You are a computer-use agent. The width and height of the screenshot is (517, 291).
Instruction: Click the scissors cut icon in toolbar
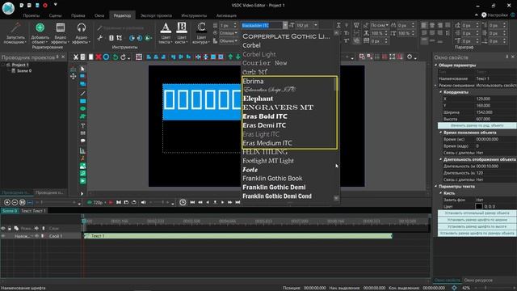tap(75, 57)
